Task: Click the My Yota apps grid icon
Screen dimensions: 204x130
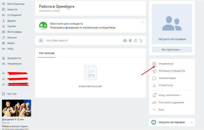Action: (x=3, y=94)
